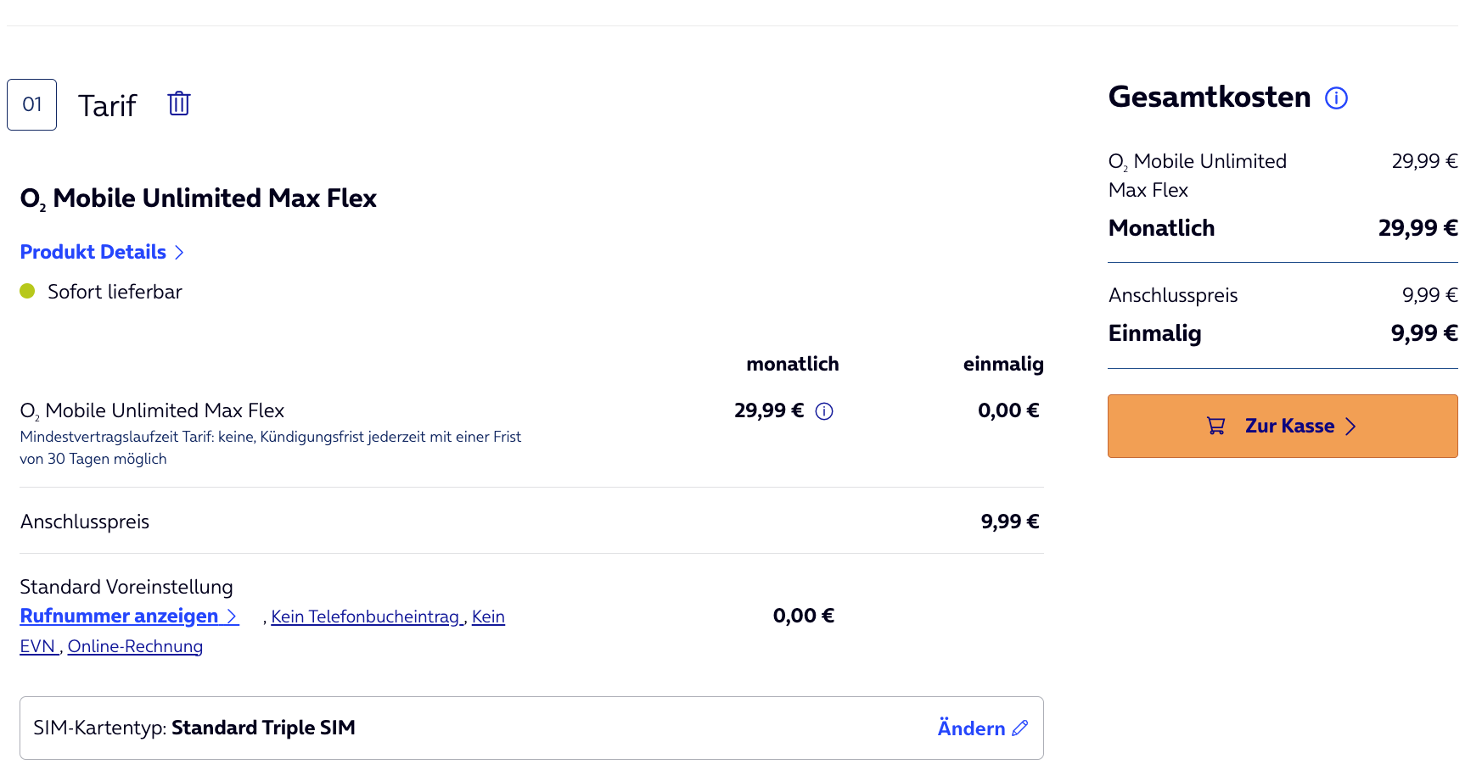
Task: Show info for the 29,99 € monthly price
Action: pyautogui.click(x=824, y=411)
